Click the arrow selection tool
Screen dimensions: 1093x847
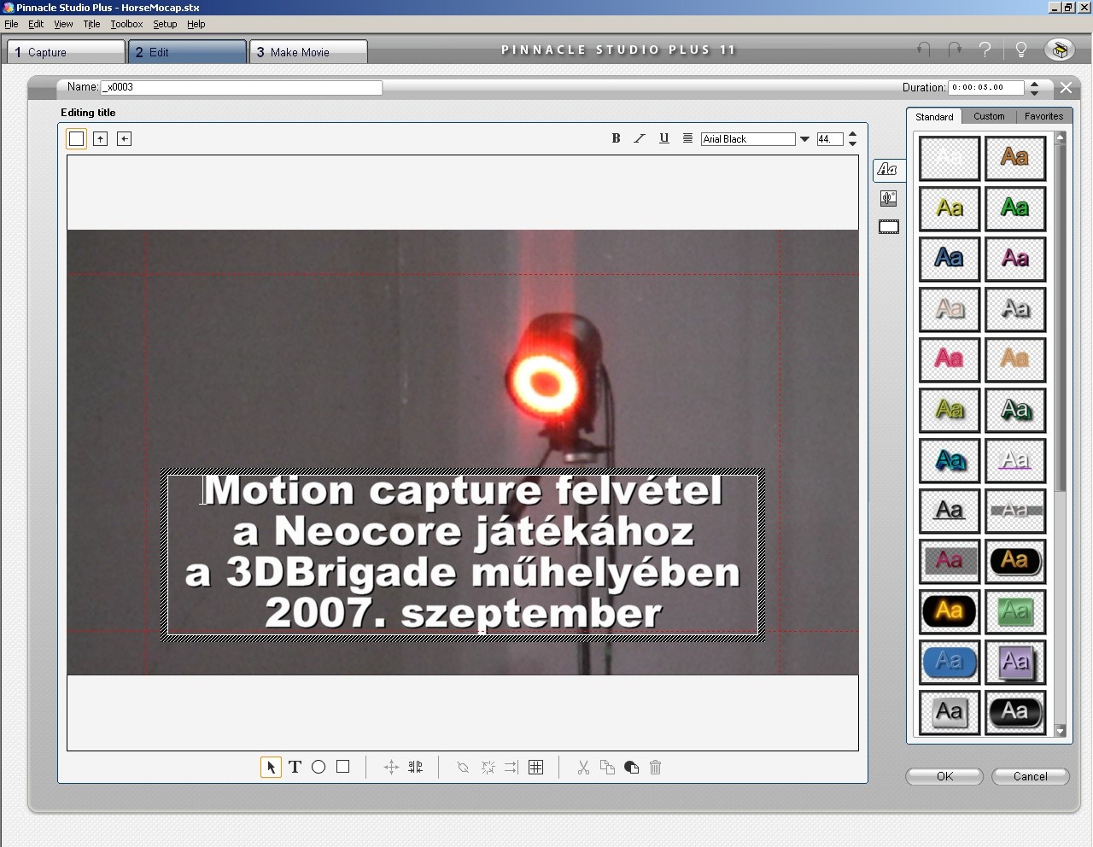[271, 767]
